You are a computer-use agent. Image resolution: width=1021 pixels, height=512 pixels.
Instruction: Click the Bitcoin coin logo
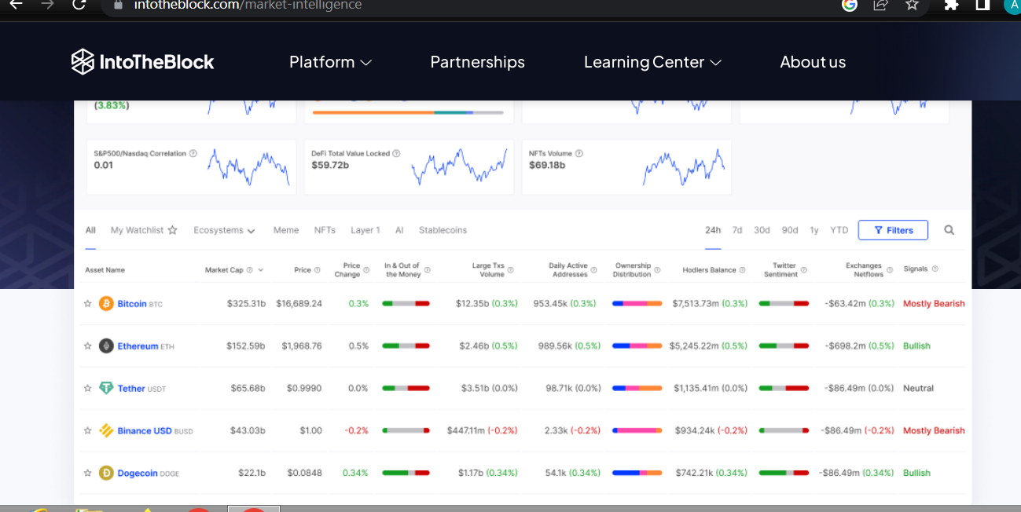(106, 303)
